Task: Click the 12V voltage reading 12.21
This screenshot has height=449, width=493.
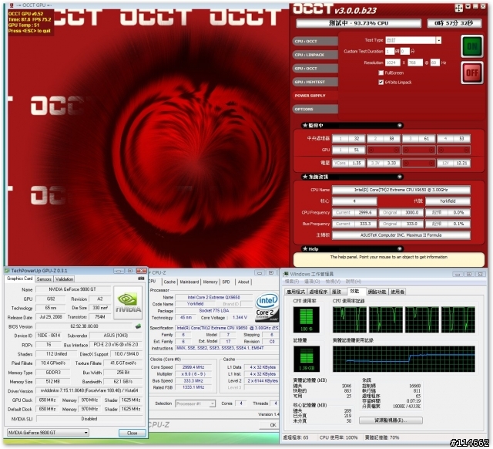Action: [461, 163]
